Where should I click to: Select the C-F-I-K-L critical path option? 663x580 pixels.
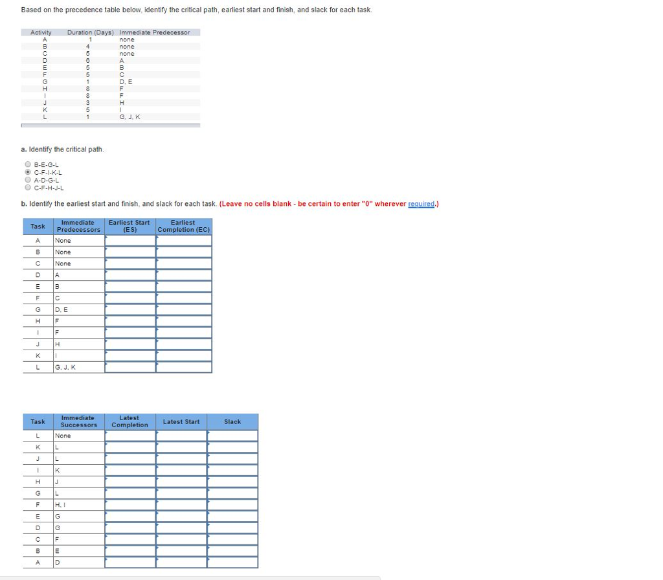[28, 172]
